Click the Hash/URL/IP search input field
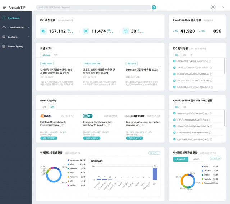This screenshot has height=204, width=230. (93, 7)
